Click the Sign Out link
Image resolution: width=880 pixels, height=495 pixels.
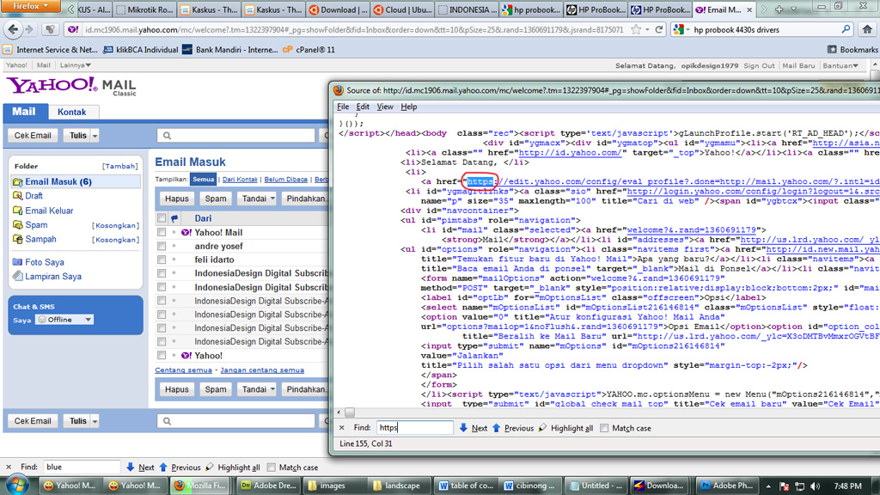[759, 65]
